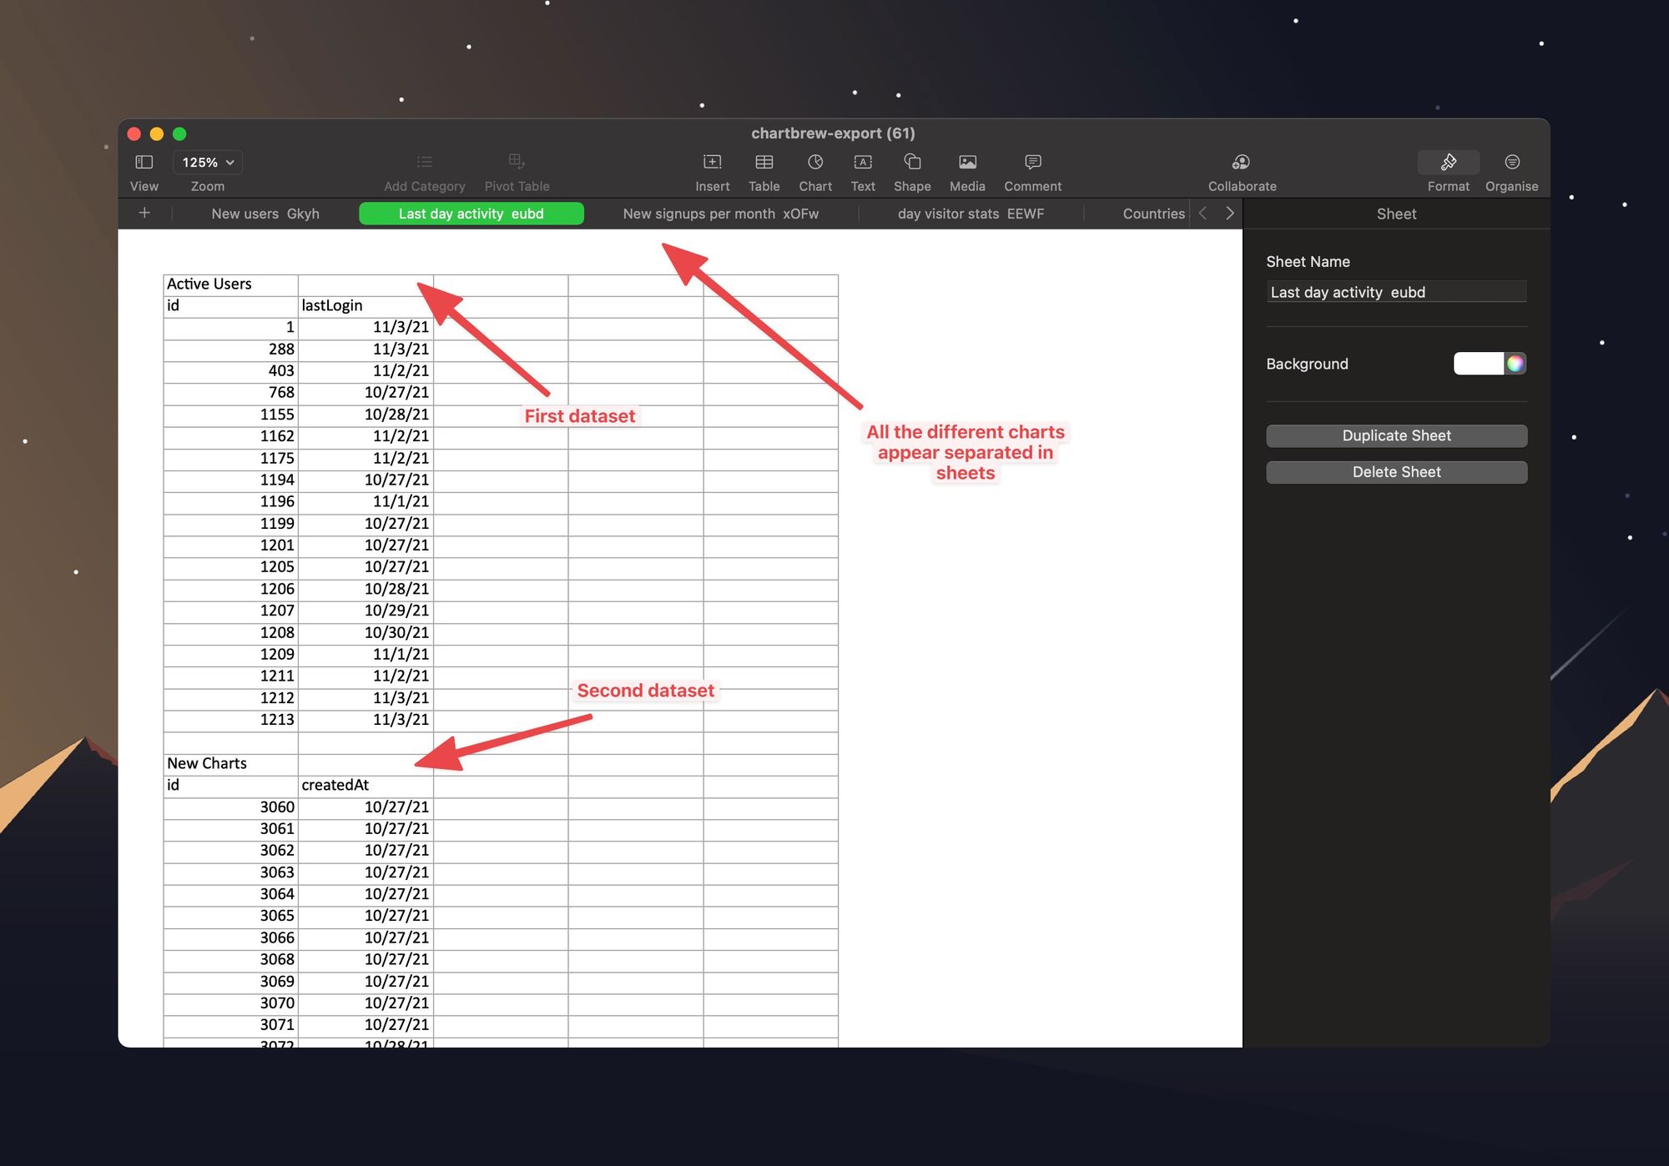This screenshot has width=1669, height=1166.
Task: Open the Media browser icon
Action: [966, 162]
